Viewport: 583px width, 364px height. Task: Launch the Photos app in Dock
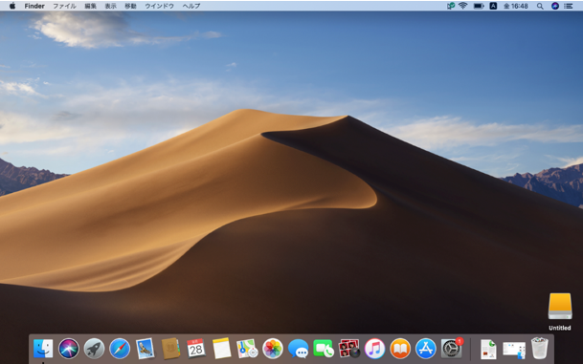coord(273,349)
